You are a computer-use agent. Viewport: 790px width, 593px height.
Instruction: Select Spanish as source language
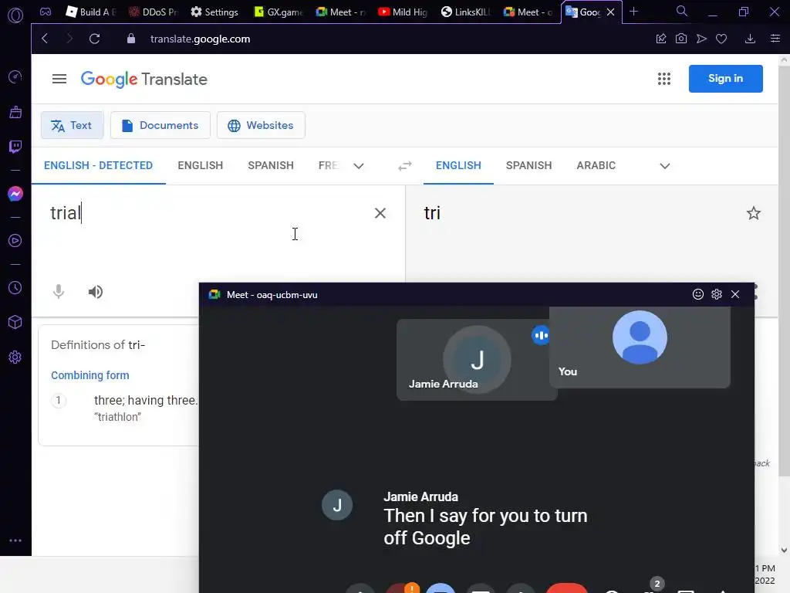[271, 165]
